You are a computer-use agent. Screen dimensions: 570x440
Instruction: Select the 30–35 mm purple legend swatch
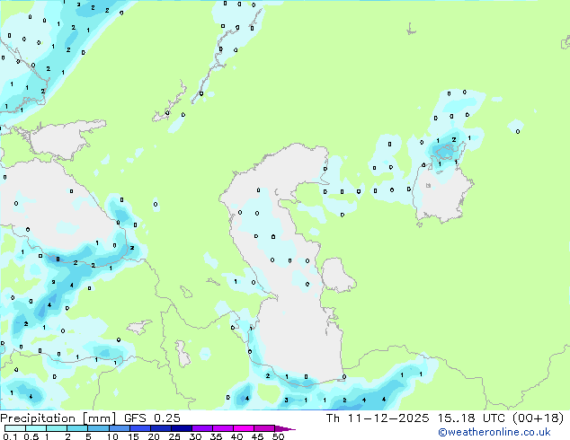click(x=201, y=428)
